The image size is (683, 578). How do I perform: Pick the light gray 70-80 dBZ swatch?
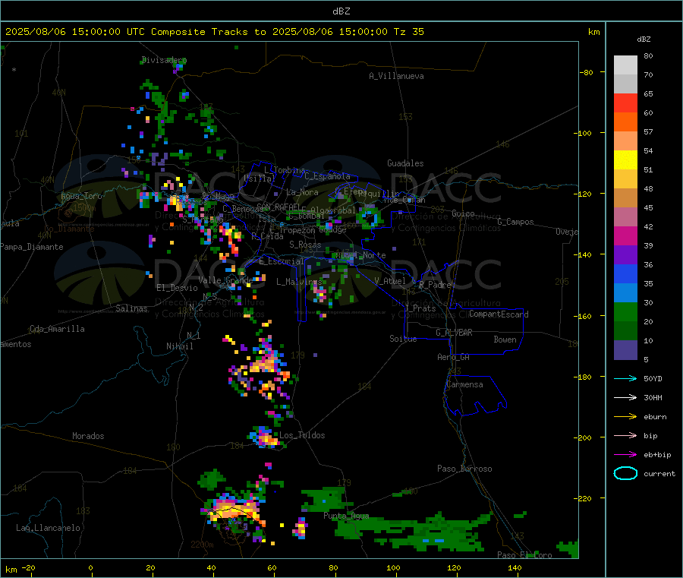tap(625, 65)
